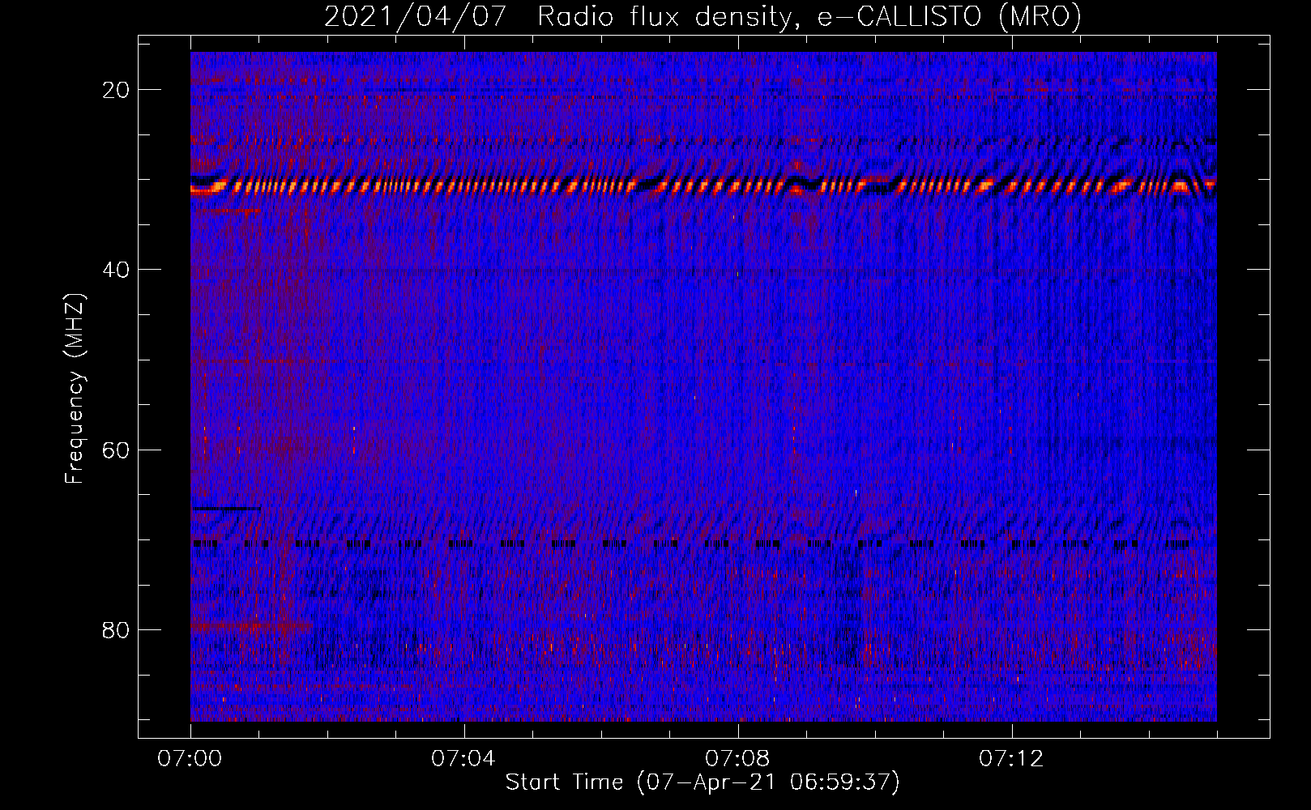Click the 60 MHz frequency tick label

click(117, 450)
